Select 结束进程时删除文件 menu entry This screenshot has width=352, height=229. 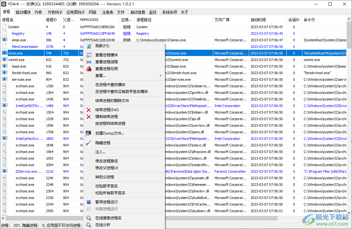[112, 101]
